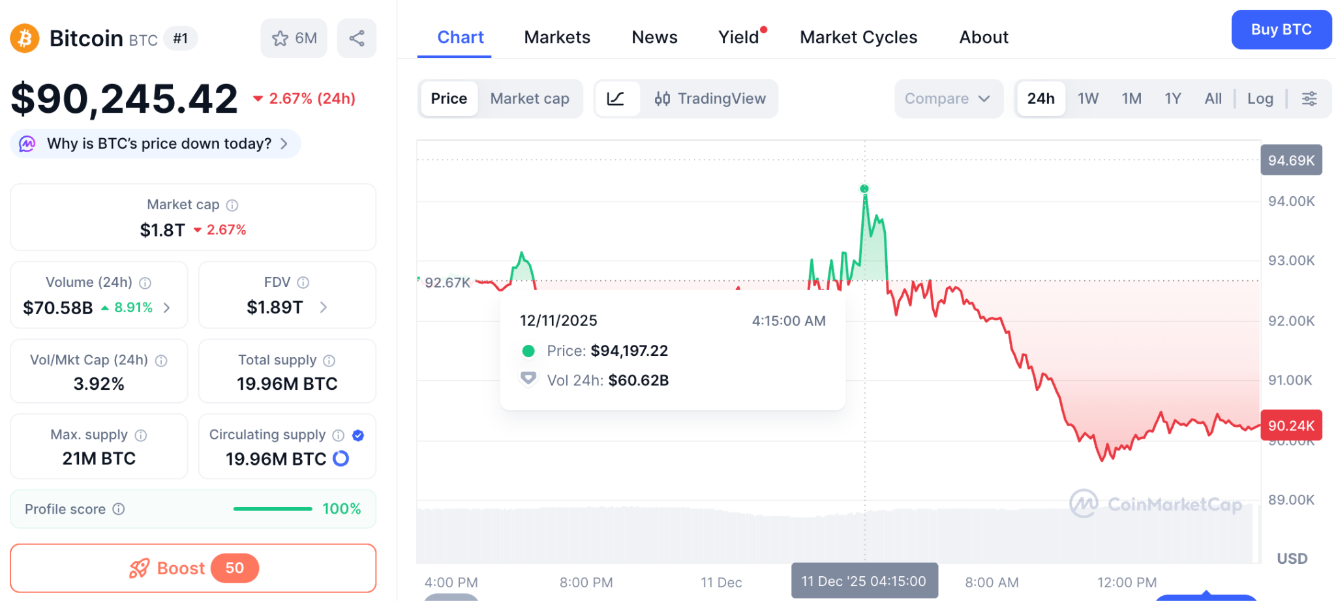This screenshot has height=601, width=1336.
Task: Click the verified blue check badge
Action: pos(358,435)
